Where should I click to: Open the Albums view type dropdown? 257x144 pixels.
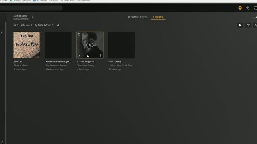27,25
